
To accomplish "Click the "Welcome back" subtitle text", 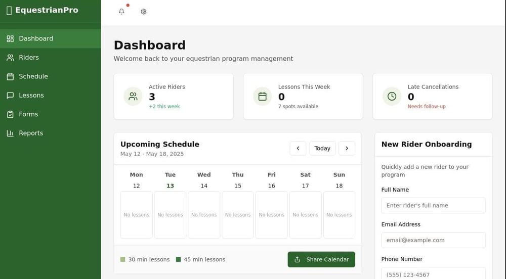I will 203,59.
